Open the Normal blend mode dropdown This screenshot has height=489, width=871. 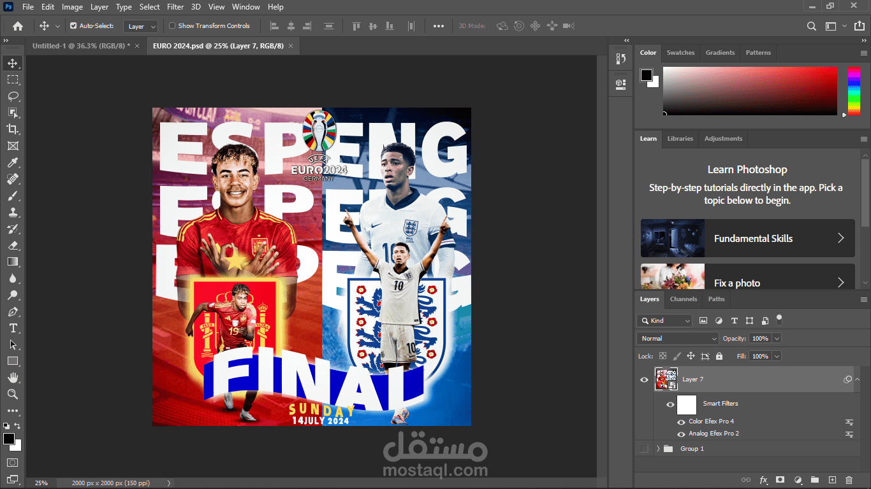[x=678, y=339]
